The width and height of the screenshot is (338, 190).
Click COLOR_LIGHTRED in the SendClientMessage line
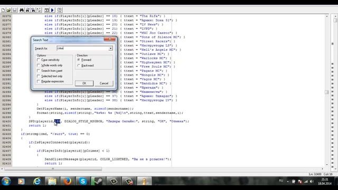click(x=114, y=159)
